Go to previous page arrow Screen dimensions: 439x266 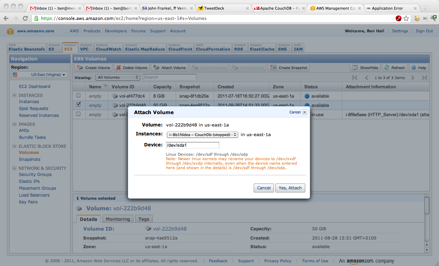click(x=366, y=78)
